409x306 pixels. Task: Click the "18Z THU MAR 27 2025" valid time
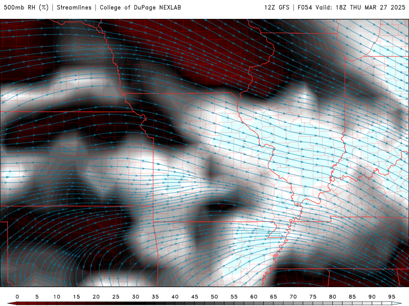(x=370, y=8)
